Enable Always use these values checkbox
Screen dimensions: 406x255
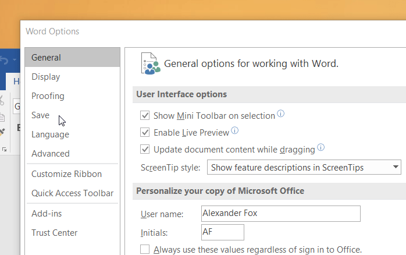(x=145, y=250)
